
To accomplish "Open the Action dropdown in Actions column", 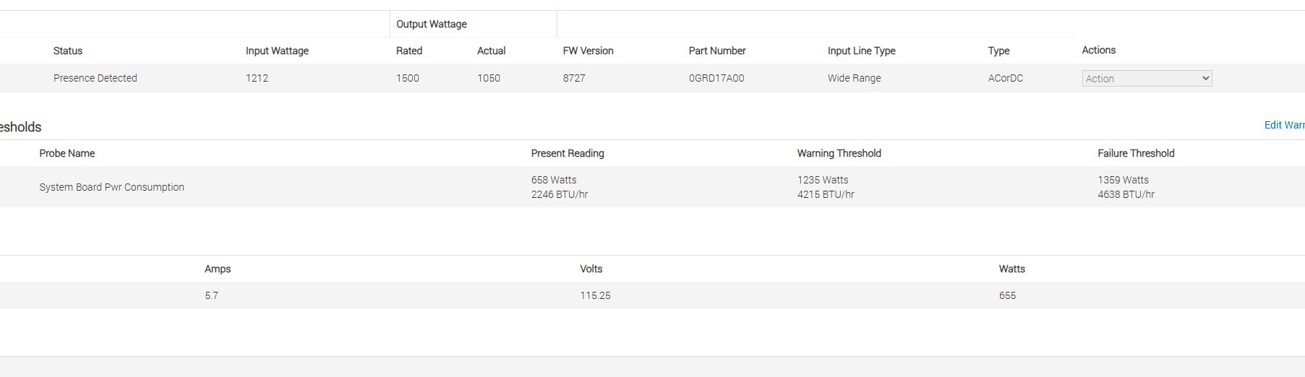I will 1147,79.
